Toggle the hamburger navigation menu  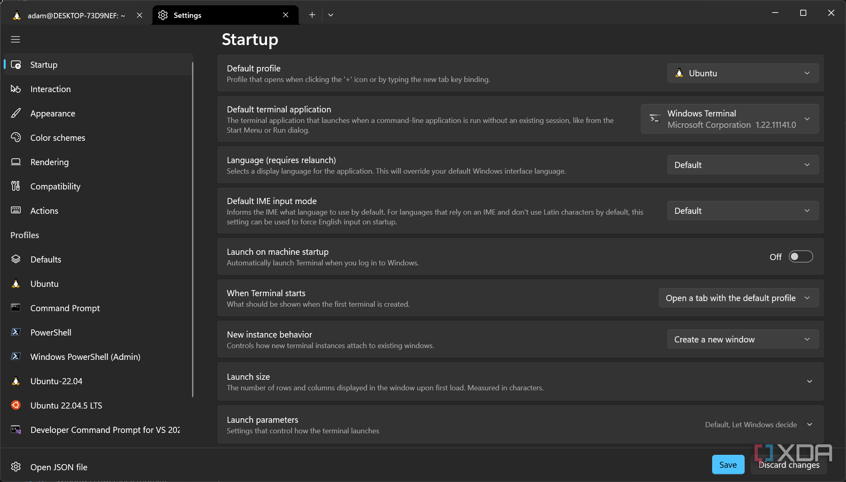pyautogui.click(x=15, y=39)
